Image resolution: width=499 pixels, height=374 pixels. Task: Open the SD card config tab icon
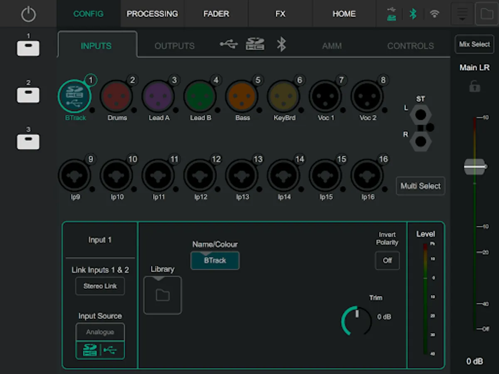click(x=255, y=44)
